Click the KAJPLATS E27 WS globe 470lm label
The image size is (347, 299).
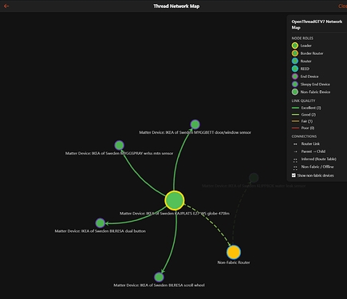point(175,214)
